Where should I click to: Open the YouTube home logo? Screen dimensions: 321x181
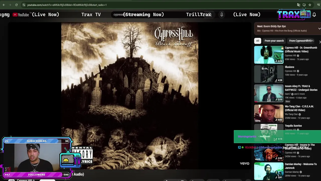point(21,15)
